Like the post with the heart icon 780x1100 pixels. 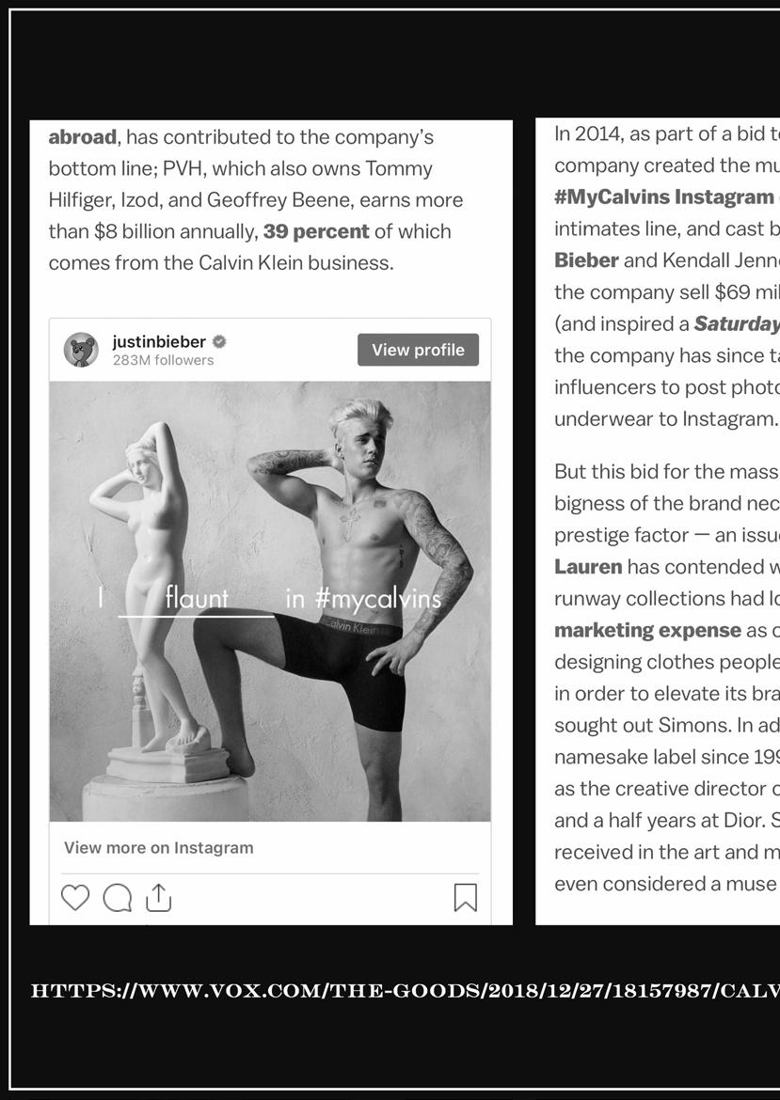click(x=75, y=898)
